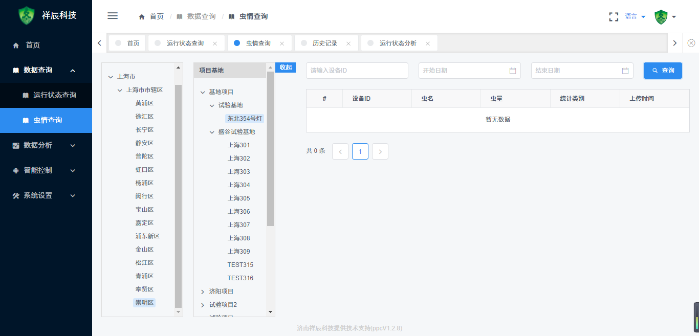Open the 语言 language dropdown
This screenshot has width=699, height=336.
click(x=635, y=16)
